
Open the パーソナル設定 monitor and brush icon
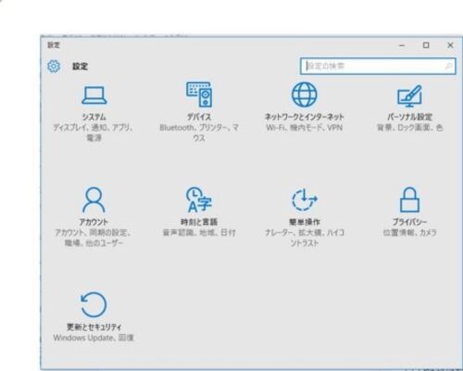point(409,95)
